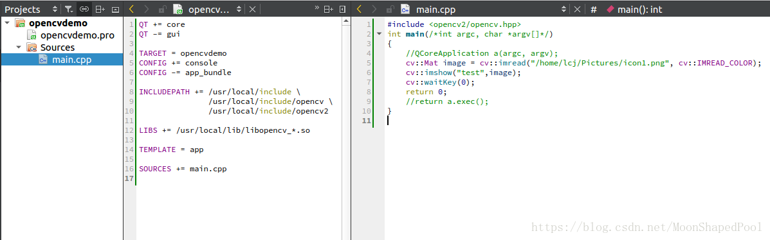This screenshot has height=240, width=770.
Task: Select the opencvdemo project root
Action: click(x=58, y=23)
